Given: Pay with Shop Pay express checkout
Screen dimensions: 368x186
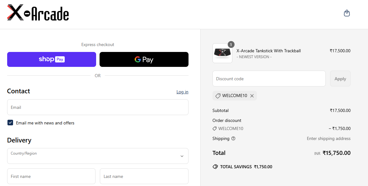Looking at the screenshot, I should point(52,59).
